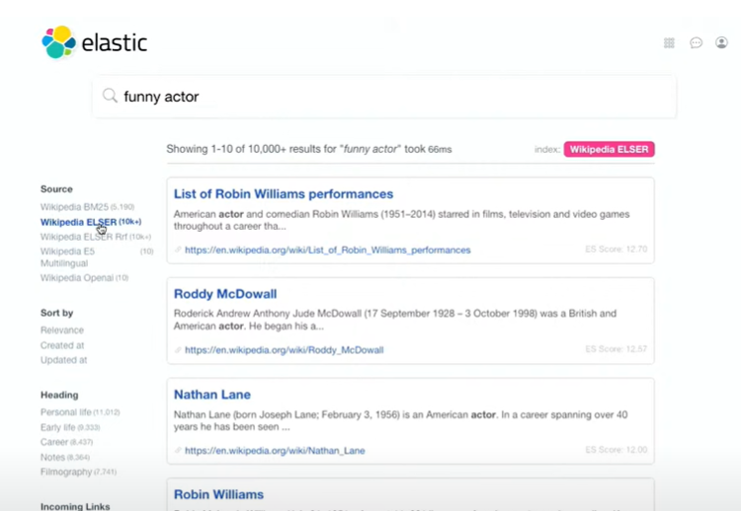The height and width of the screenshot is (511, 741).
Task: Open the Nathan_Lane Wikipedia URL
Action: pyautogui.click(x=275, y=450)
